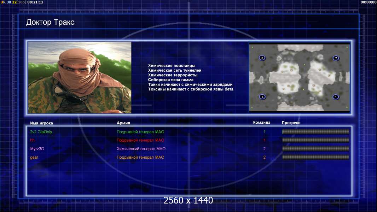The image size is (377, 212).
Task: Click 'Прогресс' column header
Action: (x=291, y=123)
